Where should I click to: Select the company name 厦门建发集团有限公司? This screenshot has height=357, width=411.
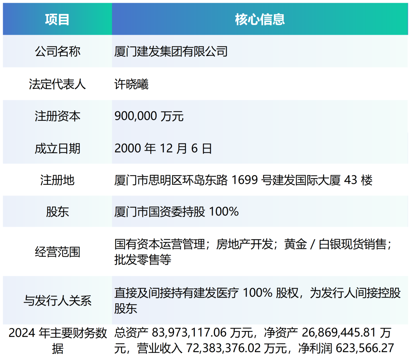[171, 51]
